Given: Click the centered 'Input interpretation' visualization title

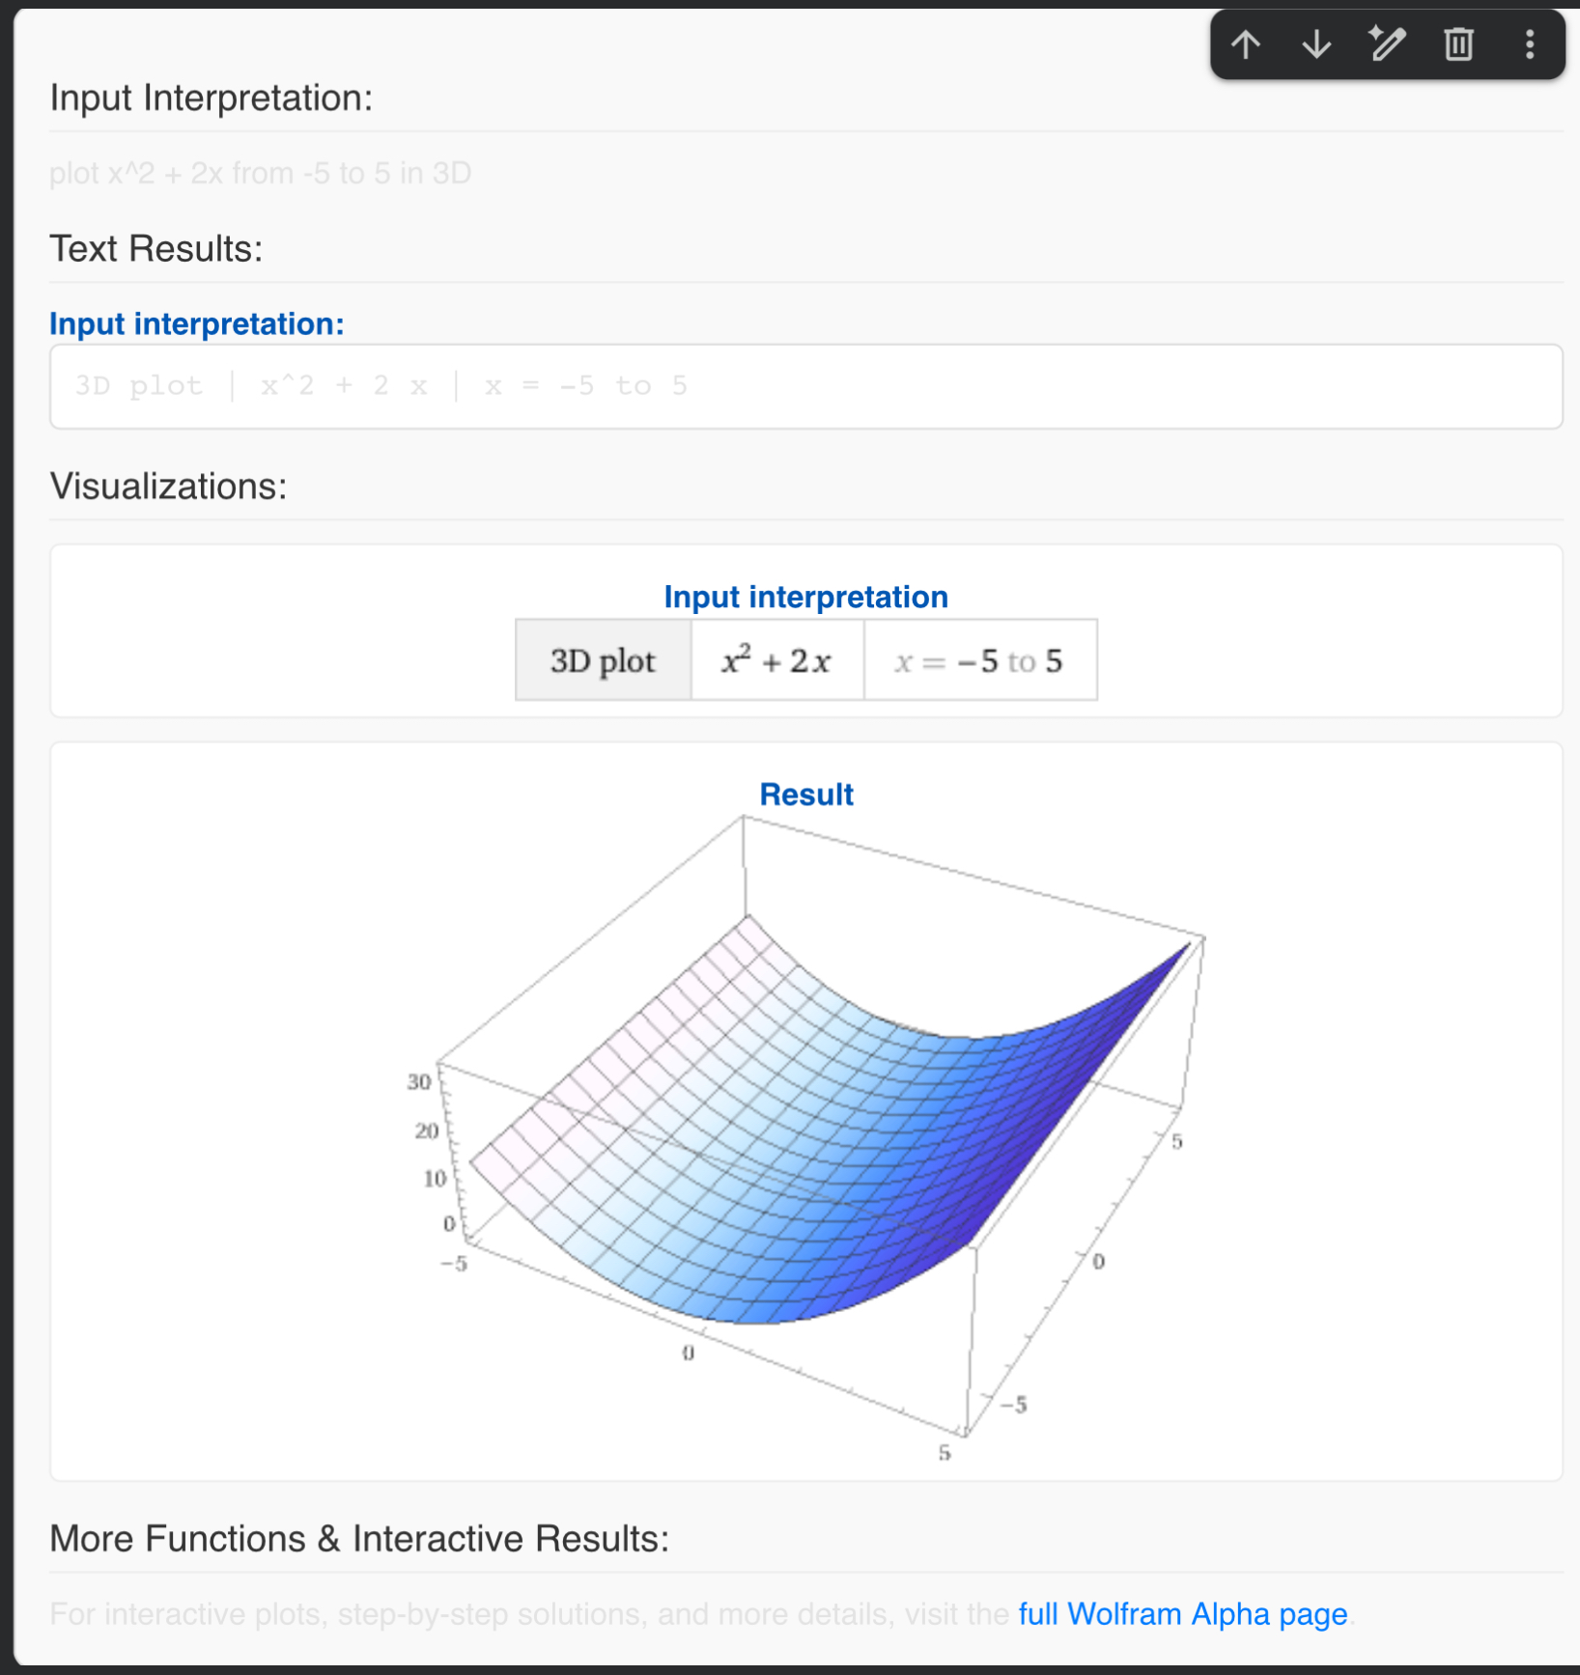Looking at the screenshot, I should click(x=806, y=597).
